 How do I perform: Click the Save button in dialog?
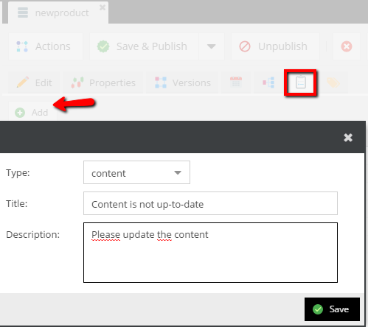[332, 309]
